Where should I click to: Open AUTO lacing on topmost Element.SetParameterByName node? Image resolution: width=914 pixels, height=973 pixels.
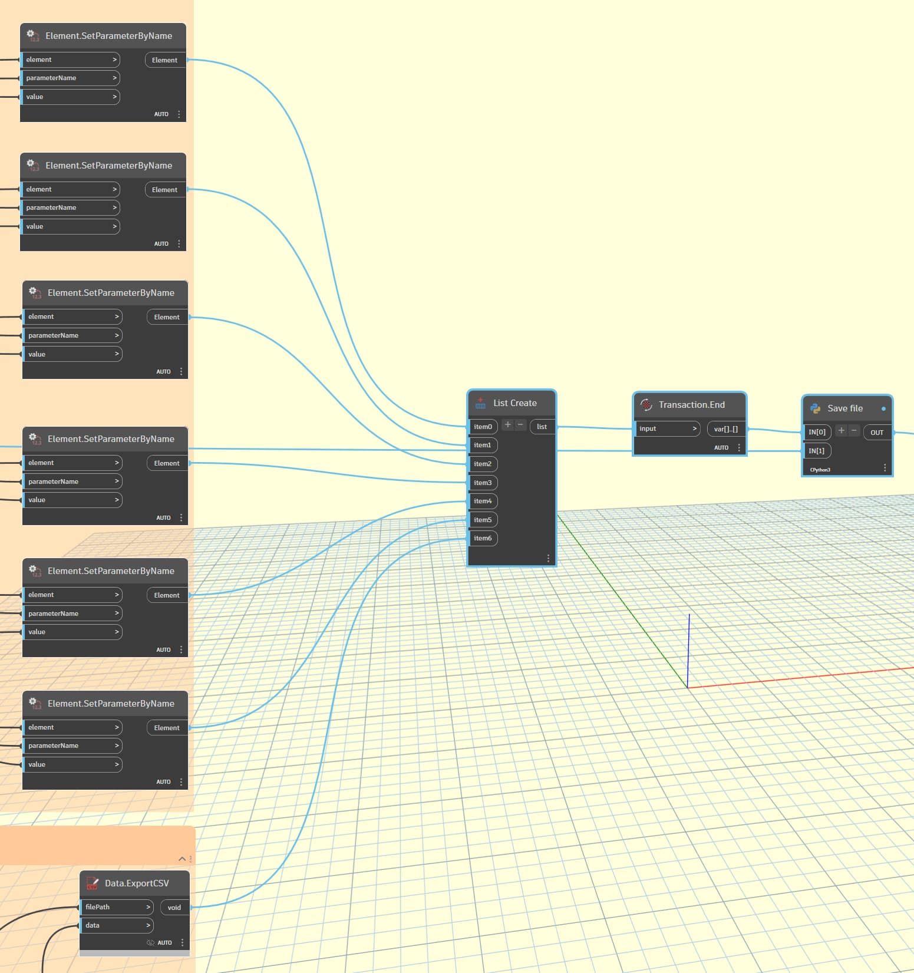(161, 114)
